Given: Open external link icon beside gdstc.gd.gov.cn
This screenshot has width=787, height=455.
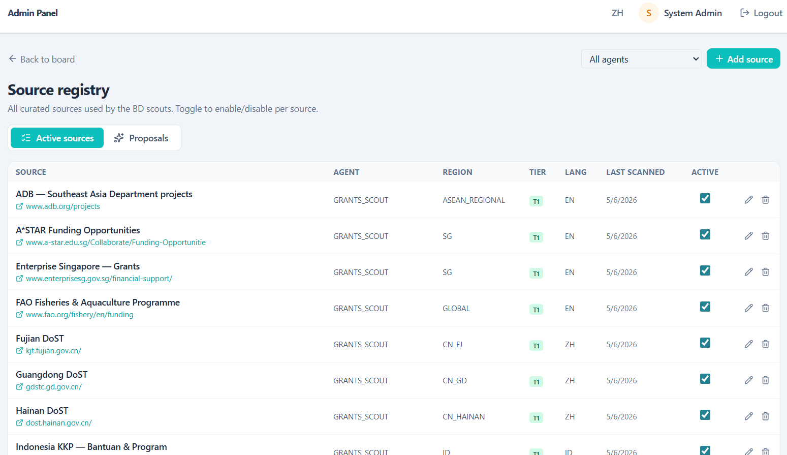Looking at the screenshot, I should point(19,387).
